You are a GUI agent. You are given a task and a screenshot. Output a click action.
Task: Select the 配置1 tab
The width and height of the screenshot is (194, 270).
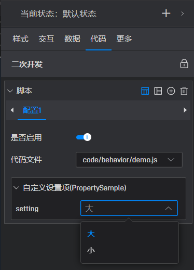point(32,110)
